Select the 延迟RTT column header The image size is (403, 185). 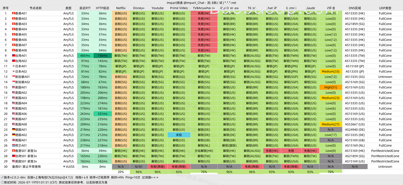coord(85,8)
